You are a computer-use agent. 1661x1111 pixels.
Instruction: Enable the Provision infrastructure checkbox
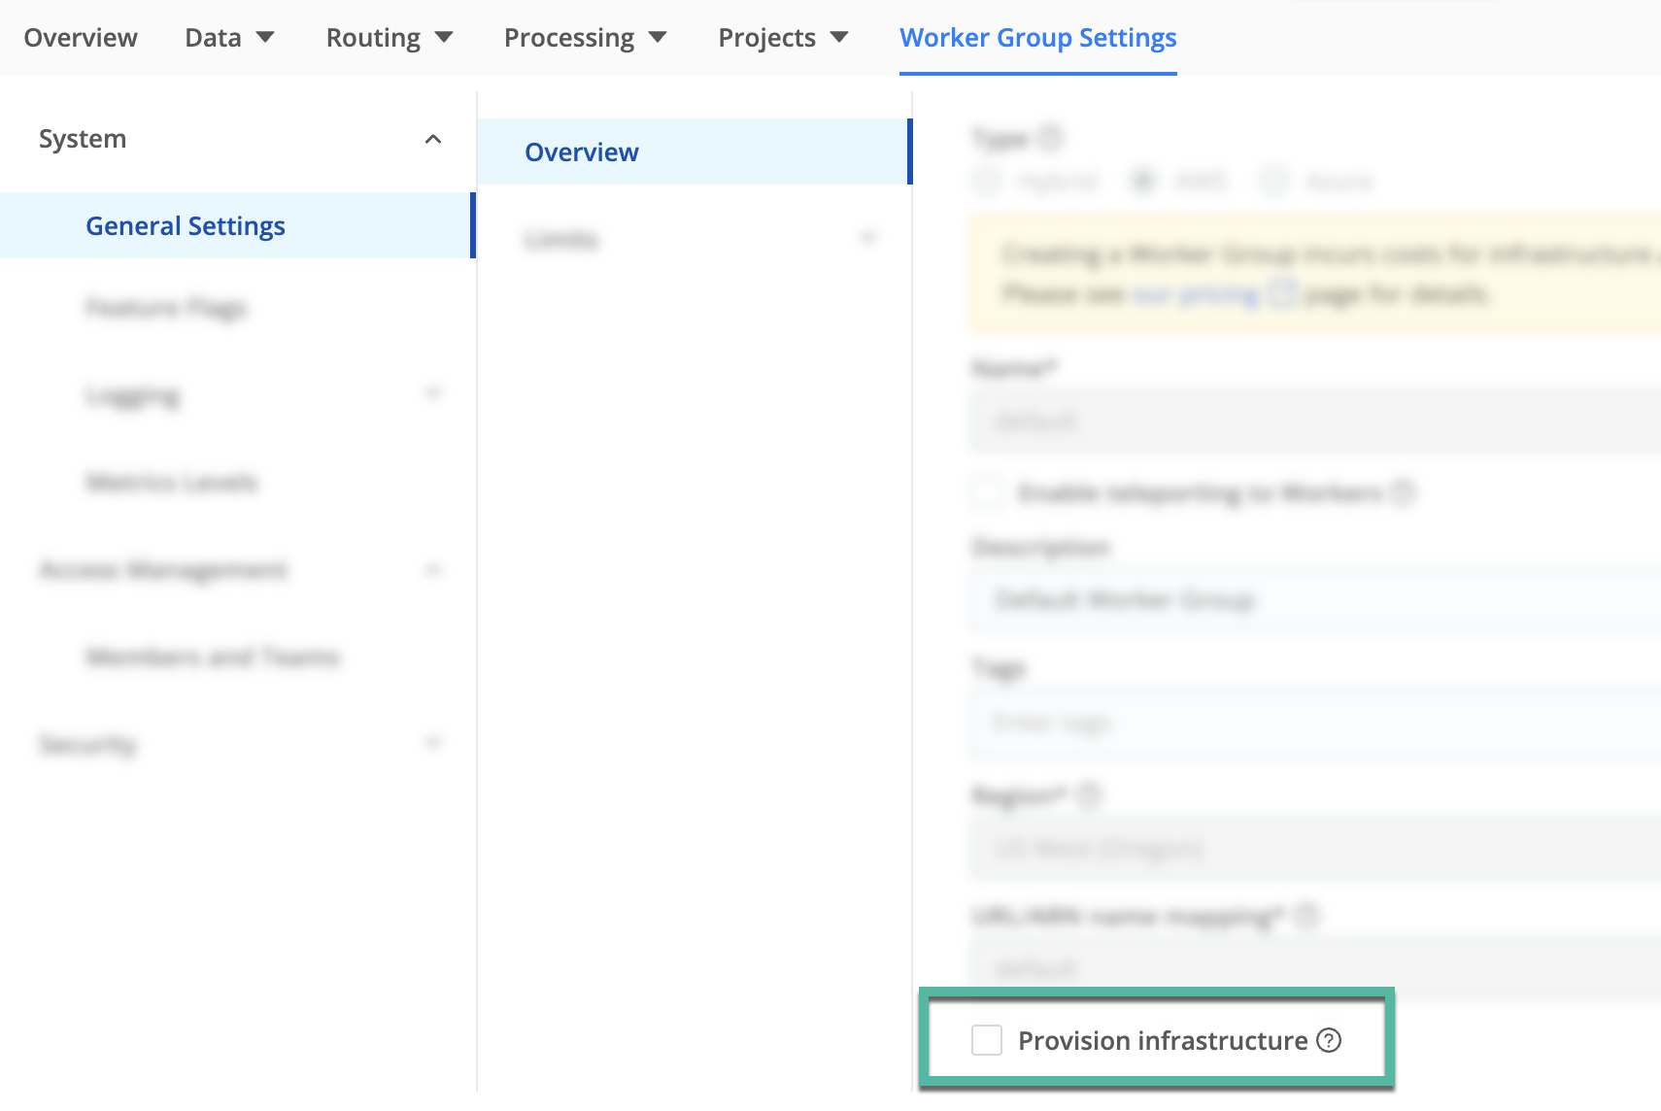(x=987, y=1040)
